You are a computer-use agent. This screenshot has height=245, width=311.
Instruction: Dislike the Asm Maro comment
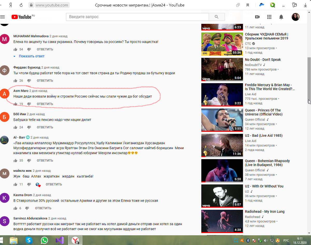pos(29,104)
